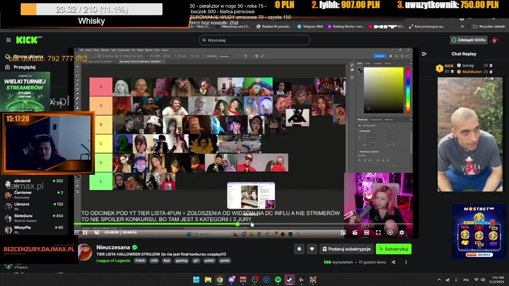Open Steam from the taskbar

(289, 280)
